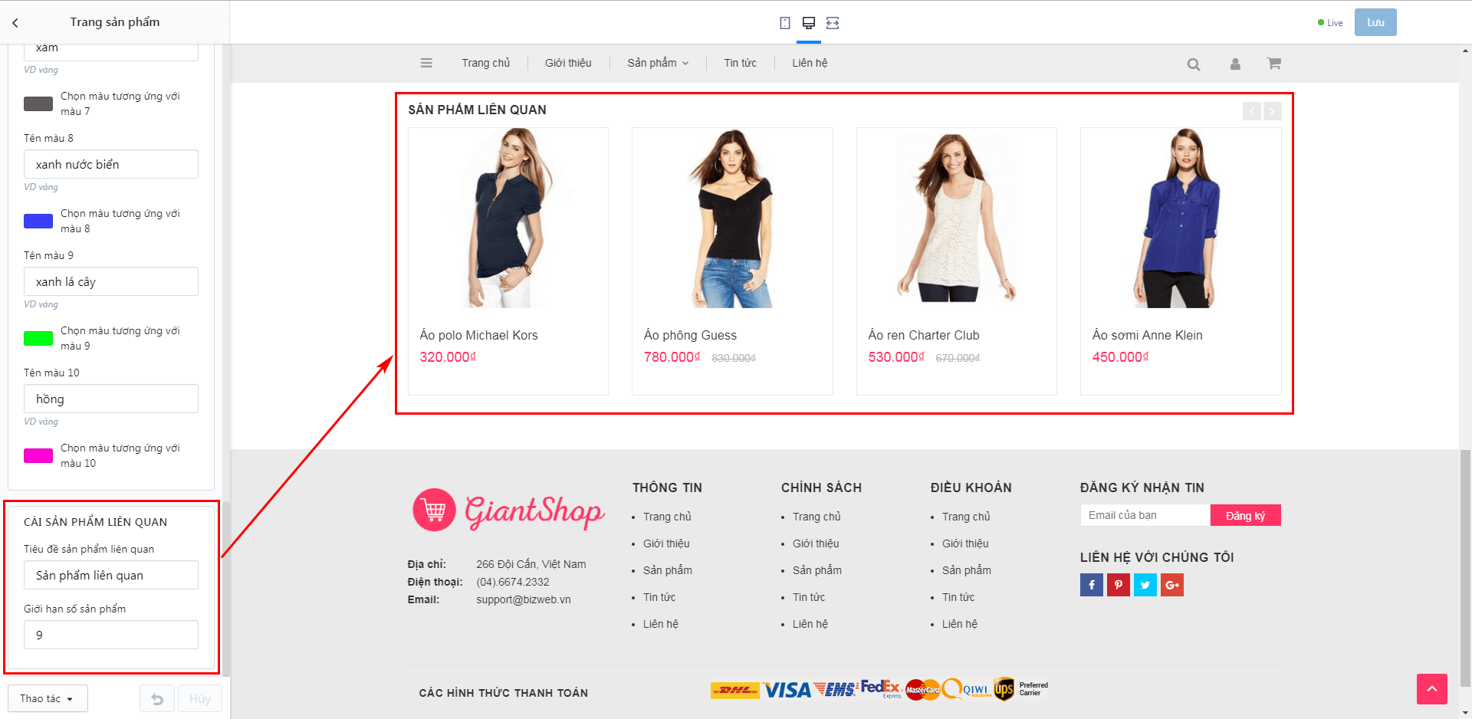
Task: Click the Đăng ký subscribe button
Action: pos(1246,515)
